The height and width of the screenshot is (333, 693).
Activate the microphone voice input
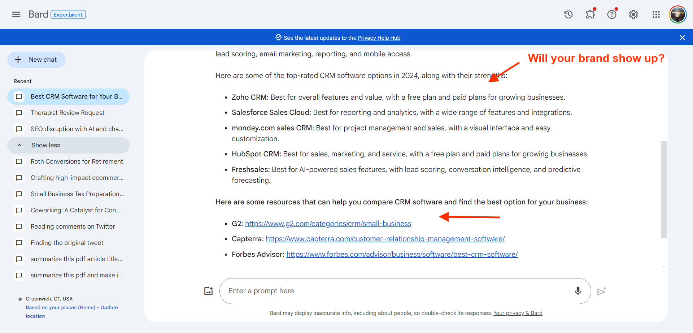click(x=578, y=291)
